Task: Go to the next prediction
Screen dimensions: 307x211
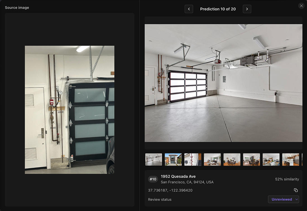Action: (247, 9)
